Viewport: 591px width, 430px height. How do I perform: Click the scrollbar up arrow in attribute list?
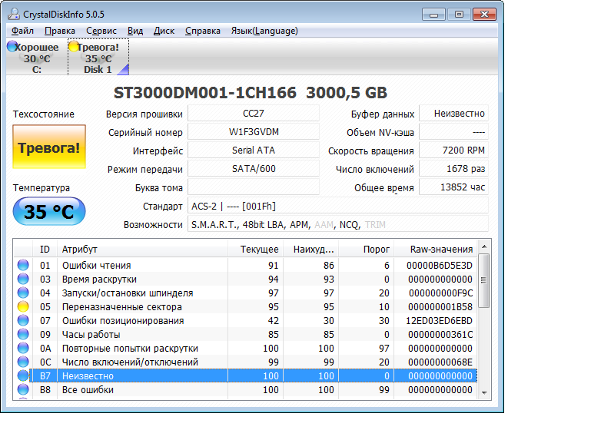[484, 246]
